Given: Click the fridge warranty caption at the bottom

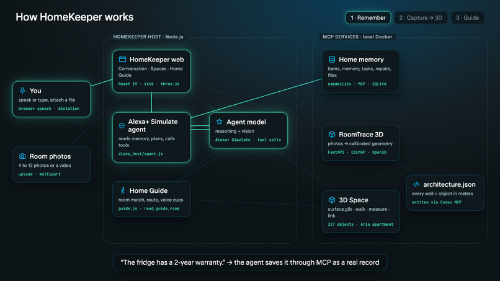Looking at the screenshot, I should coord(250,262).
